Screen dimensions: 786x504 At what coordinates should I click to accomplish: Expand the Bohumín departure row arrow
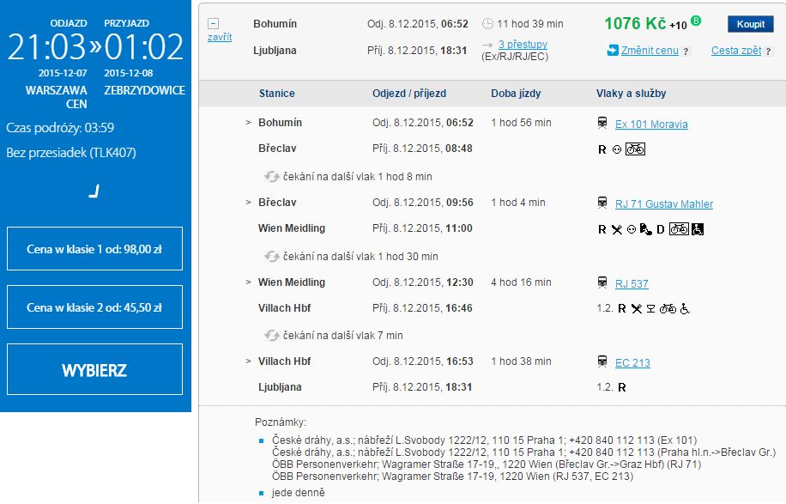tap(248, 123)
